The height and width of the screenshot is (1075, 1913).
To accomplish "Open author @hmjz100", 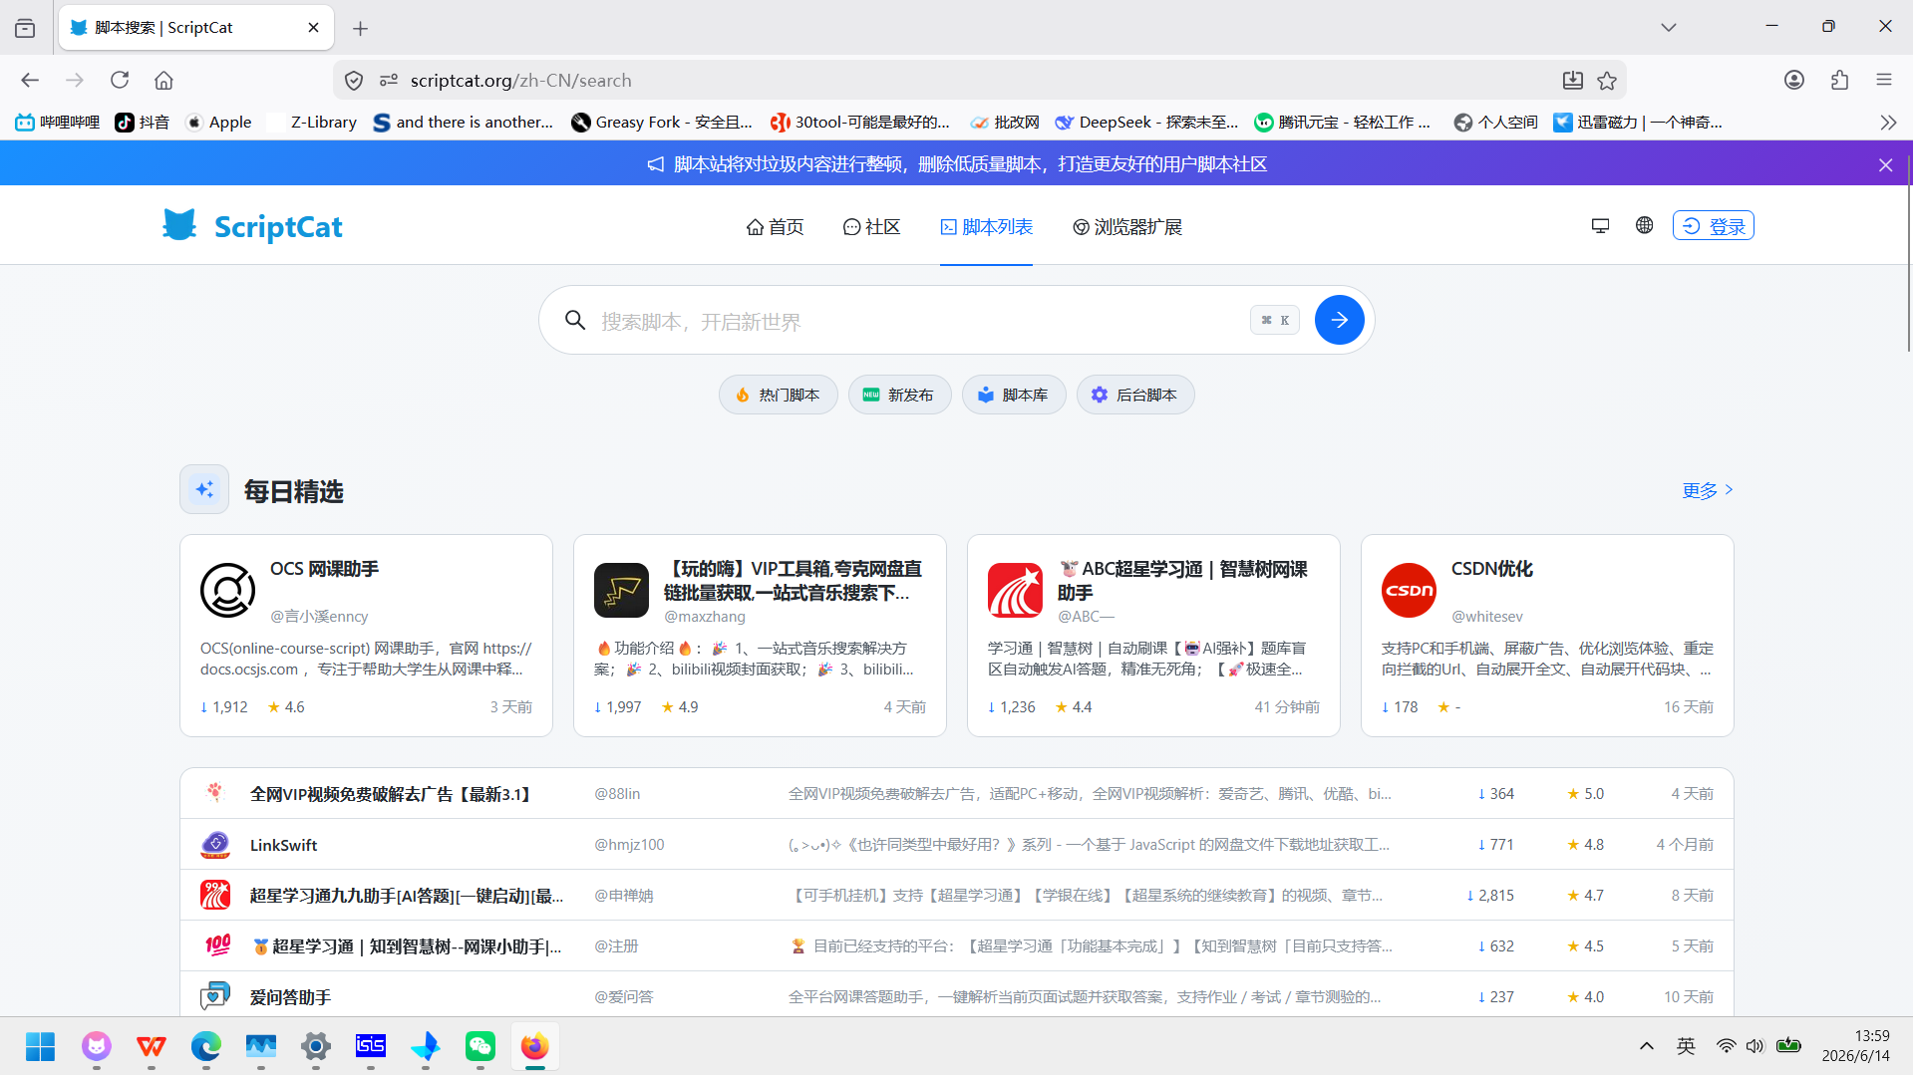I will click(629, 845).
